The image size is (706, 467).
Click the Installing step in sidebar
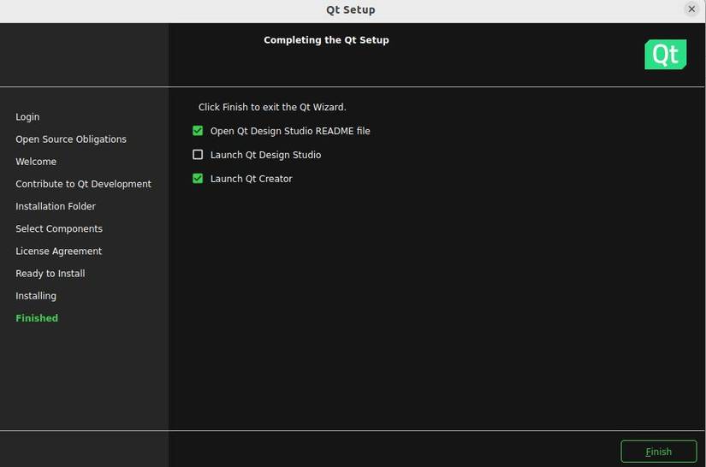pyautogui.click(x=36, y=296)
